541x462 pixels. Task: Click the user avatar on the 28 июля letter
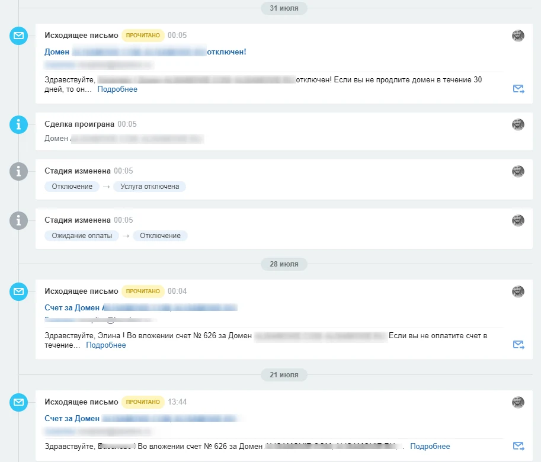coord(518,291)
